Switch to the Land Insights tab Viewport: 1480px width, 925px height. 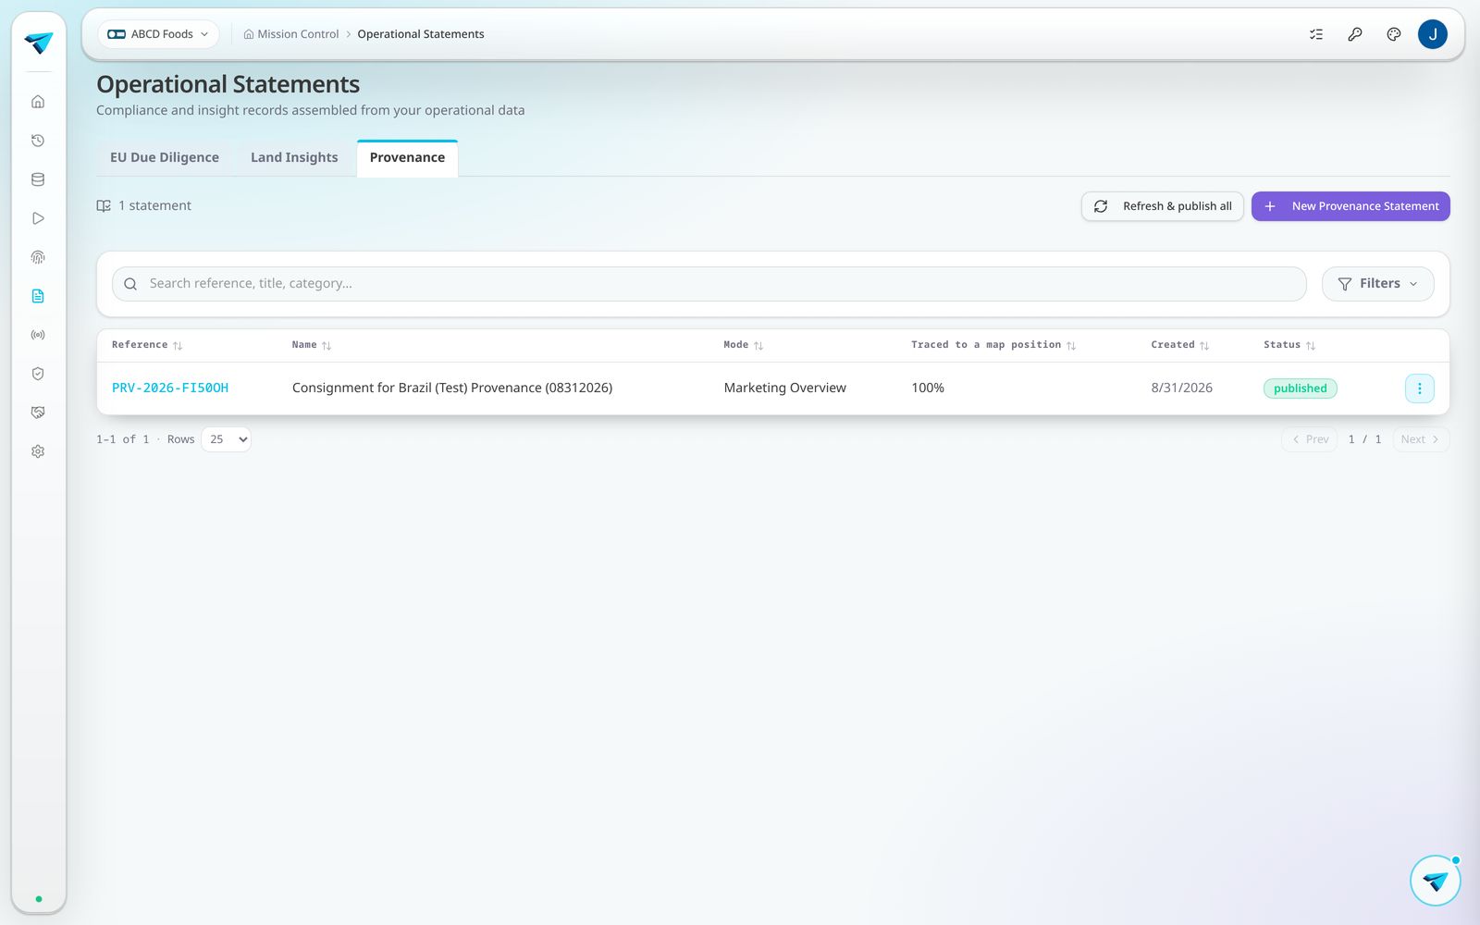click(294, 158)
